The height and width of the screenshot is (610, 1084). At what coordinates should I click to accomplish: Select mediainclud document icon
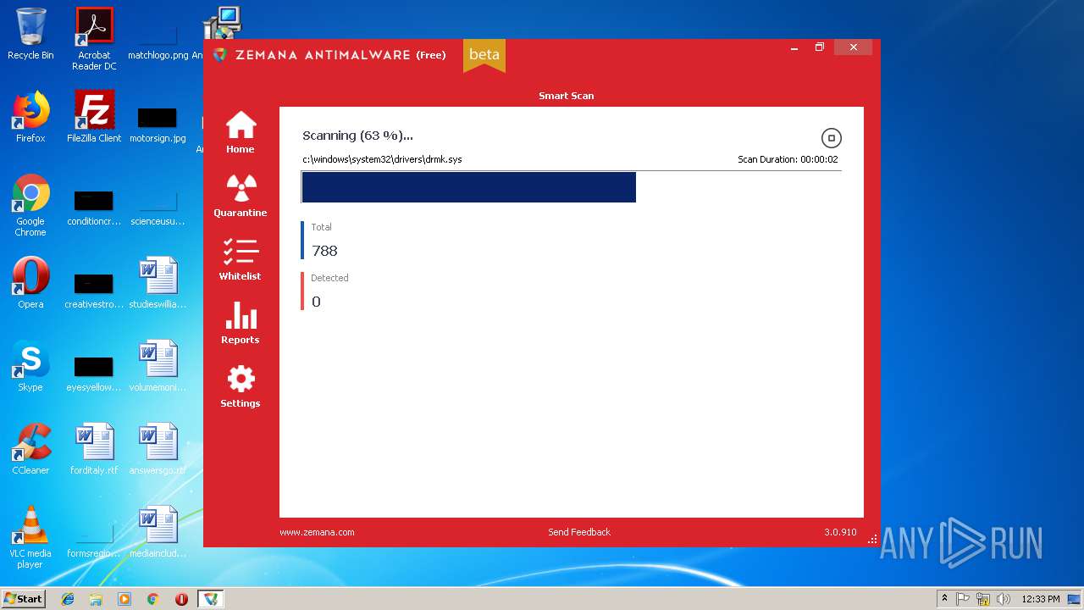[x=158, y=532]
